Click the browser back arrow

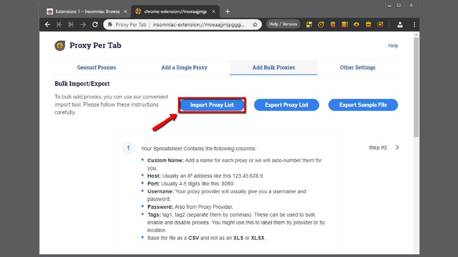coord(47,25)
